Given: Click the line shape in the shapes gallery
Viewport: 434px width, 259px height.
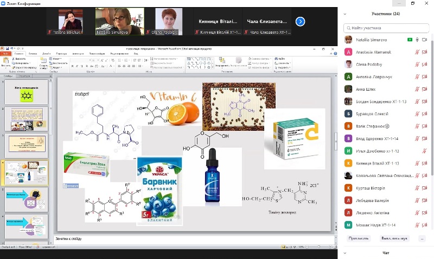Looking at the screenshot, I should 193,59.
